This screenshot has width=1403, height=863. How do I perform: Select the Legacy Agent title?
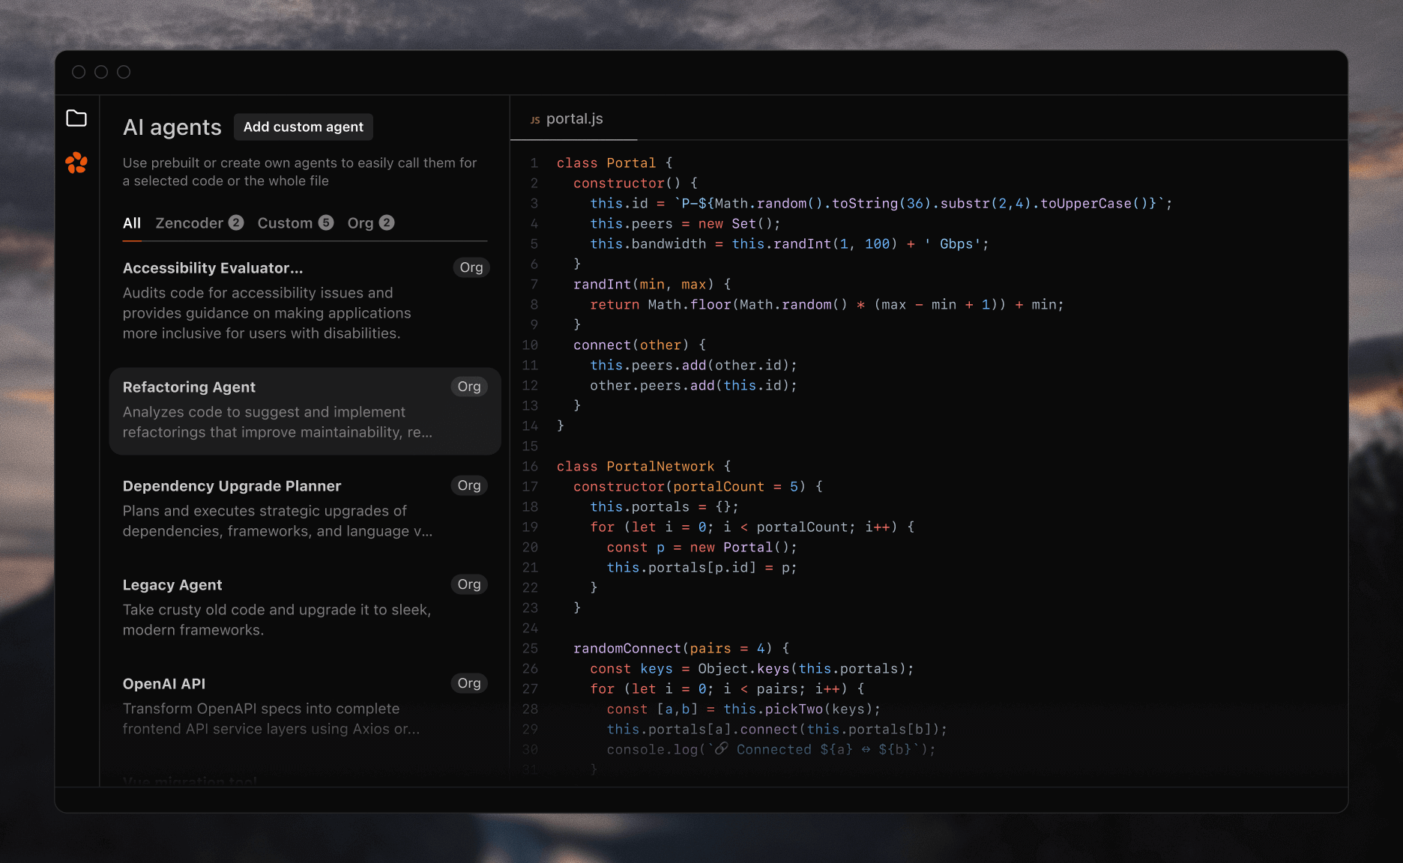click(x=172, y=585)
